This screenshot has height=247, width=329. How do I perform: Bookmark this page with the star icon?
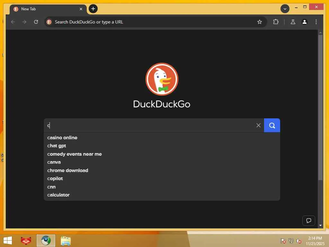pos(260,22)
